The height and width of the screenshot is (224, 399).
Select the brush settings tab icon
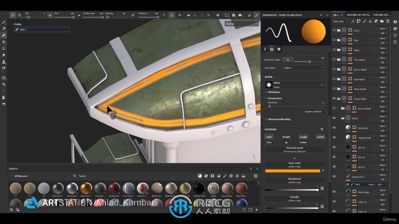pos(265,49)
